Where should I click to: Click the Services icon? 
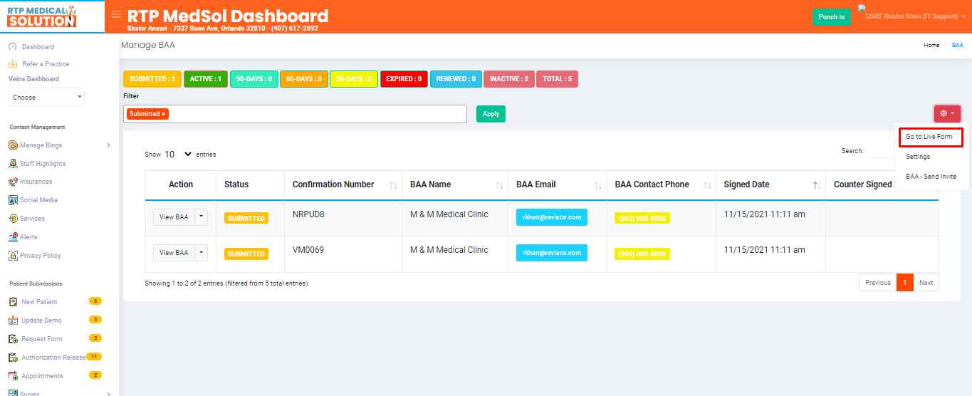pos(13,219)
